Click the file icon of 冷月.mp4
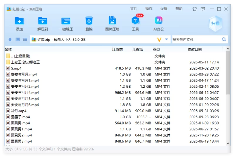 [8, 111]
